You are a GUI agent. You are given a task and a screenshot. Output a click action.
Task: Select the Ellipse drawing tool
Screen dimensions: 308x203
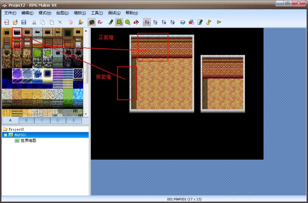tap(128, 22)
